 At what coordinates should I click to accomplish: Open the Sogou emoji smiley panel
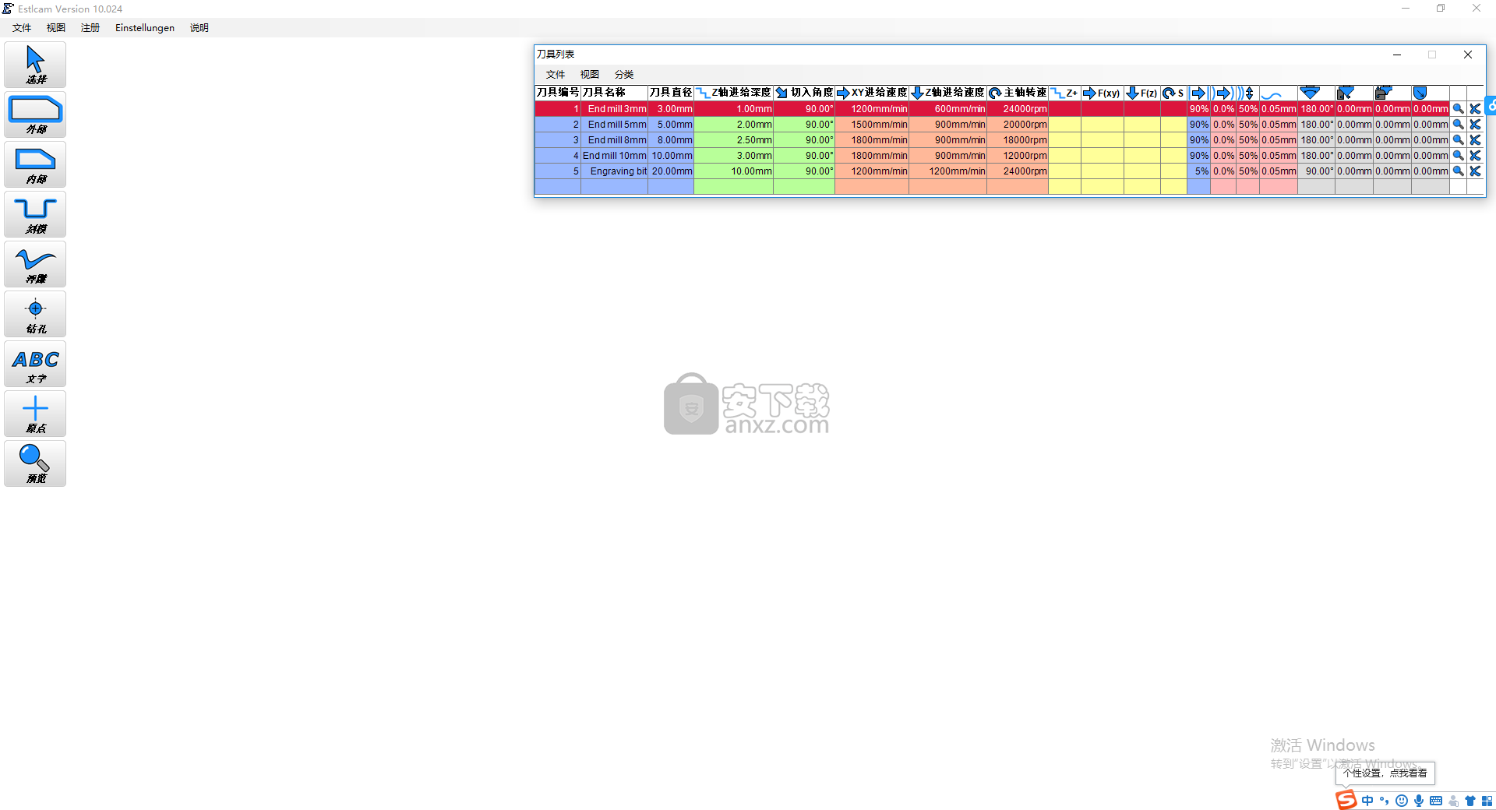[x=1402, y=801]
